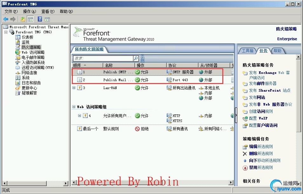Collapse rule 3 Lan-WAN expander
The image size is (303, 194).
point(74,88)
